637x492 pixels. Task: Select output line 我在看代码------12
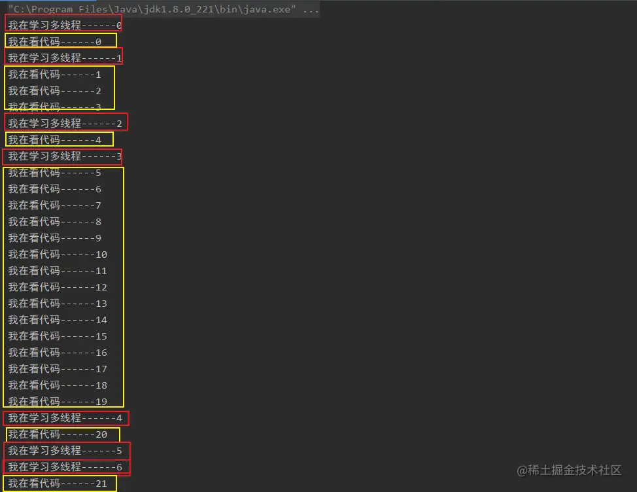point(58,287)
